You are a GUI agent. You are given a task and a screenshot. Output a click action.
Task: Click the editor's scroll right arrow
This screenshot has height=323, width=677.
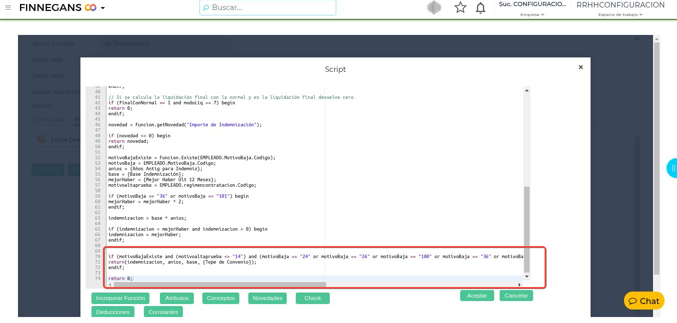[x=519, y=285]
